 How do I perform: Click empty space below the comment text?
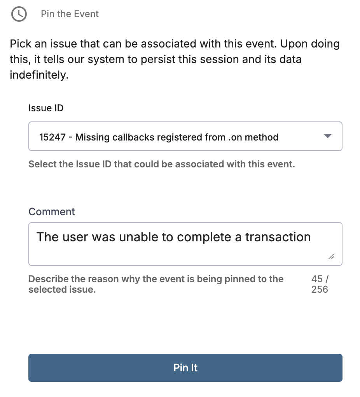pos(177,255)
